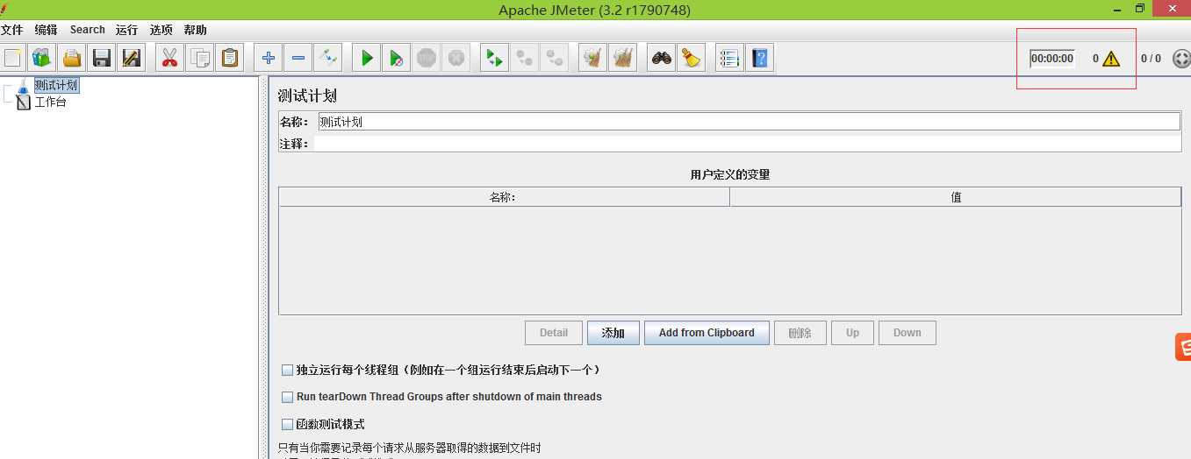
Task: Click the Open file folder icon
Action: (x=72, y=59)
